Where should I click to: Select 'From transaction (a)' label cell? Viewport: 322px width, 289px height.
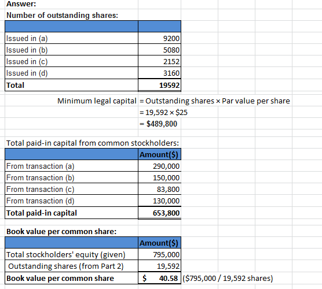coord(71,166)
